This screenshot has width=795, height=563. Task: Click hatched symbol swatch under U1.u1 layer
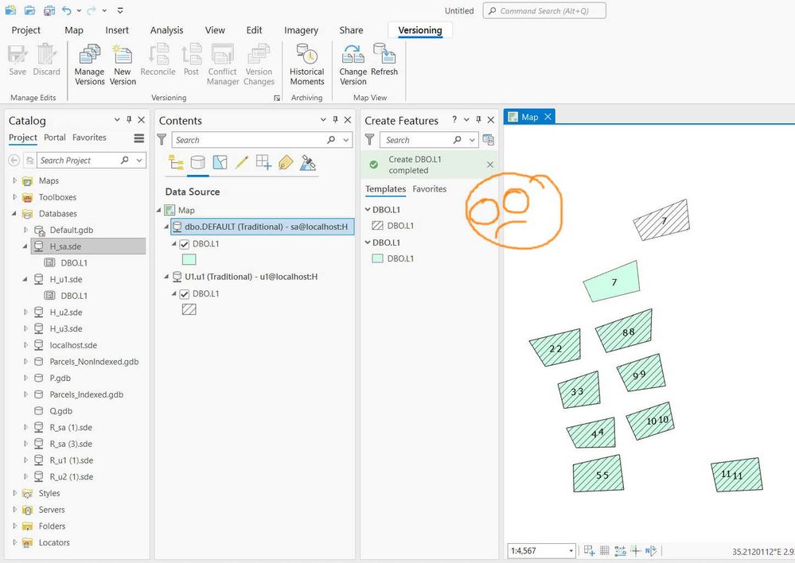189,309
